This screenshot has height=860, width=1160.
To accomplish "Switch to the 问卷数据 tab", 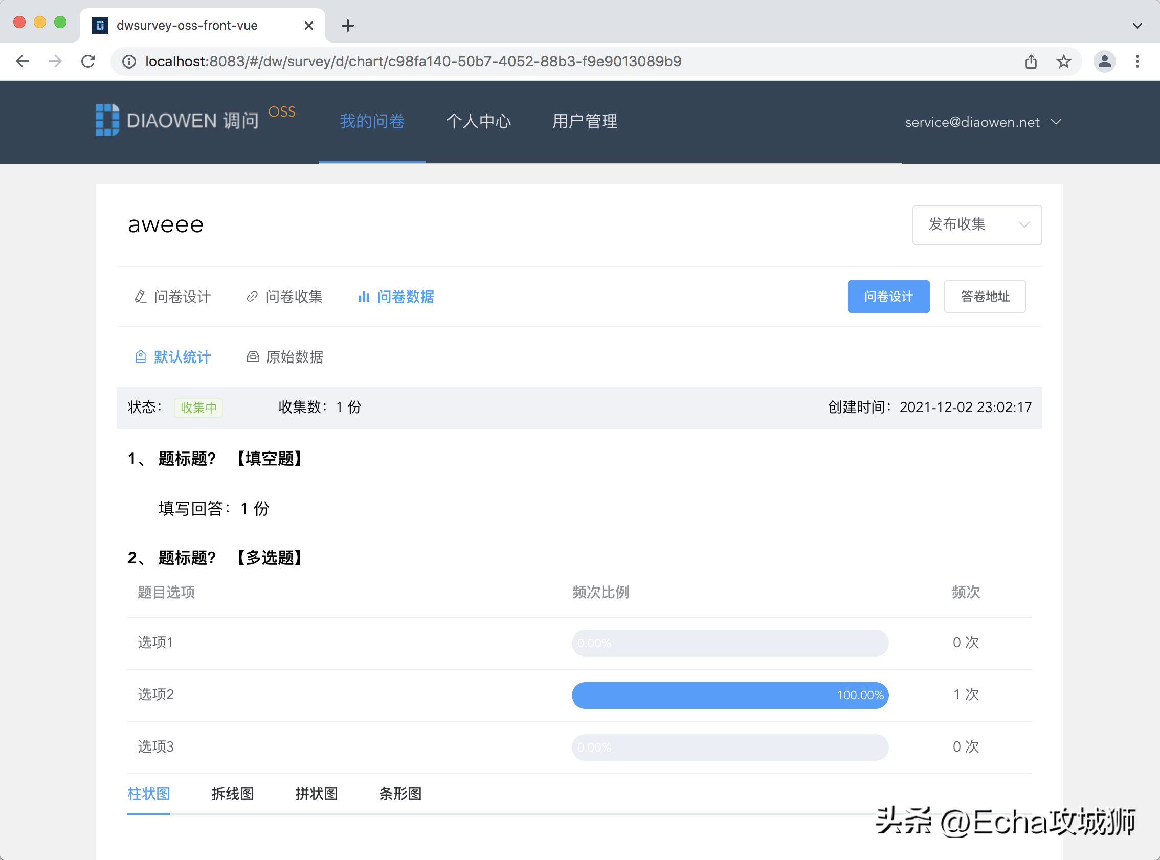I will [x=396, y=297].
